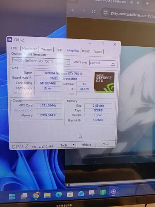Open the Windows Start menu
Screen dimensions: 155x207
click(x=12, y=197)
